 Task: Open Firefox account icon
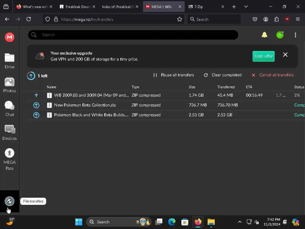click(266, 19)
